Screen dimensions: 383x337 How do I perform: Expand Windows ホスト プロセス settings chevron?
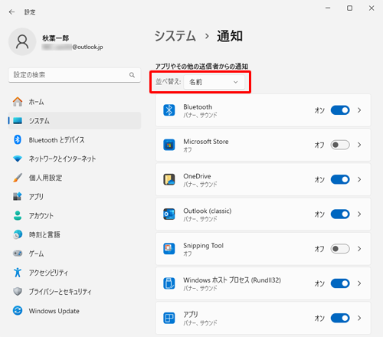click(359, 283)
